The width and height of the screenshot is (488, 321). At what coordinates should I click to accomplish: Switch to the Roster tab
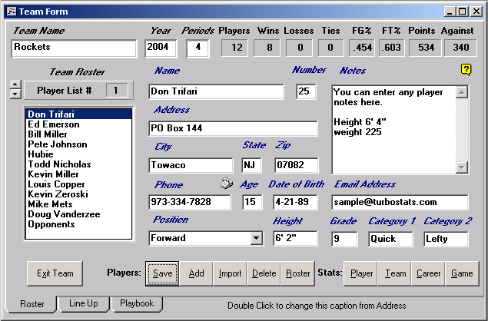coord(32,304)
